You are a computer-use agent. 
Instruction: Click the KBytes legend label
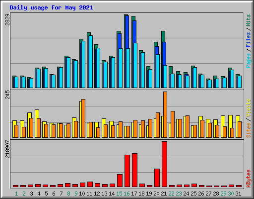(x=248, y=179)
